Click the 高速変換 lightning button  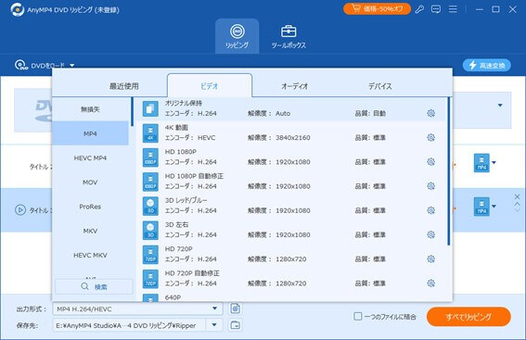(487, 66)
